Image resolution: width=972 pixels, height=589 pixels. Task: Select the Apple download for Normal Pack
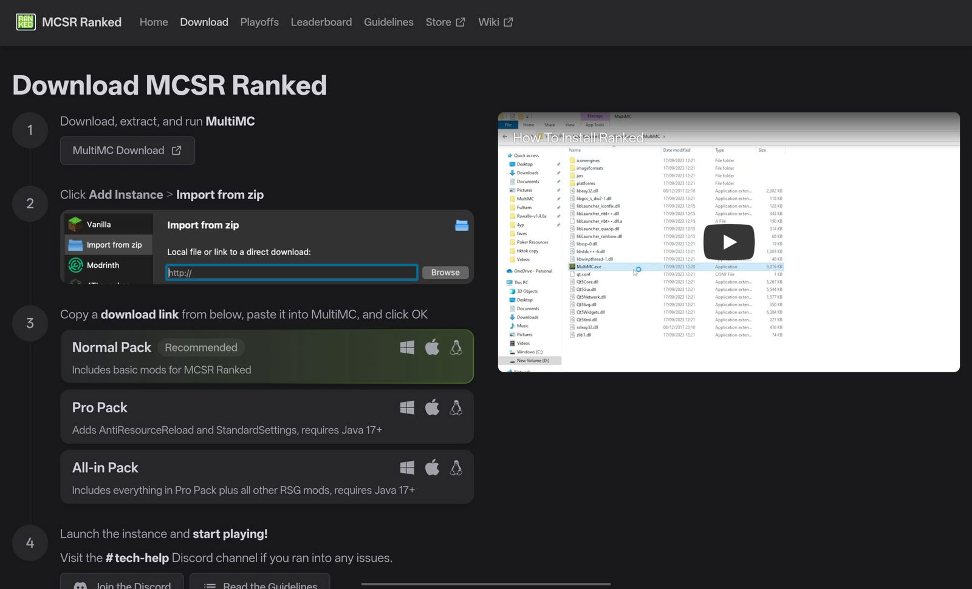[x=432, y=347]
